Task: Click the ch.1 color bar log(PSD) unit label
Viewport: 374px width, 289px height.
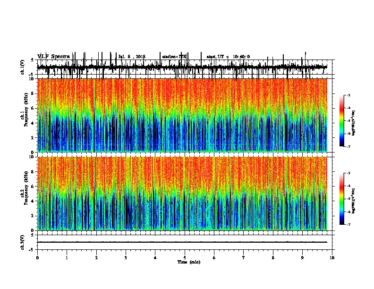Action: (x=354, y=123)
